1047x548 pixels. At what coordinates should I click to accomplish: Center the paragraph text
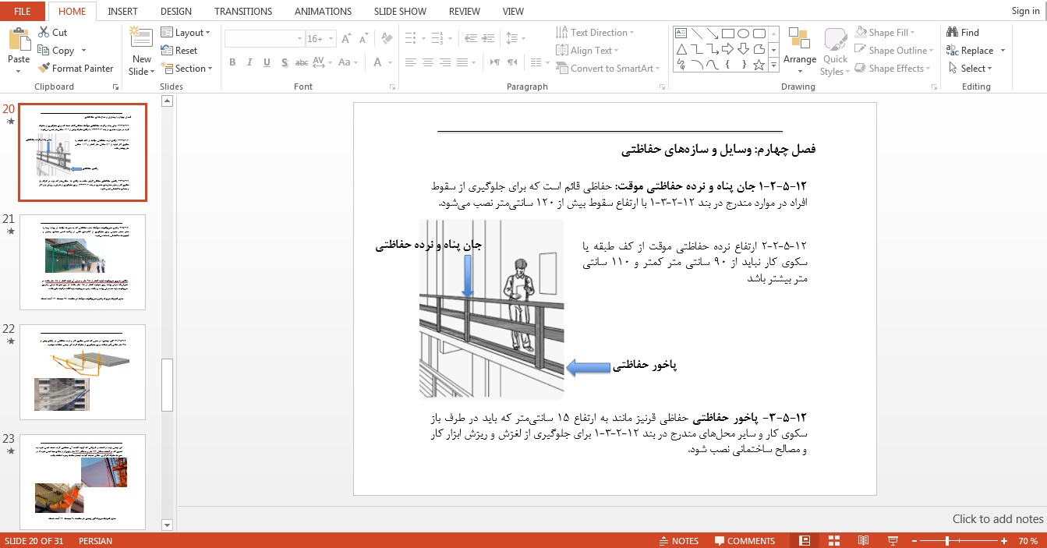point(427,62)
